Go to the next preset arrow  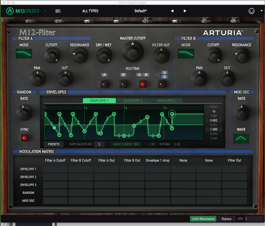coord(185,11)
